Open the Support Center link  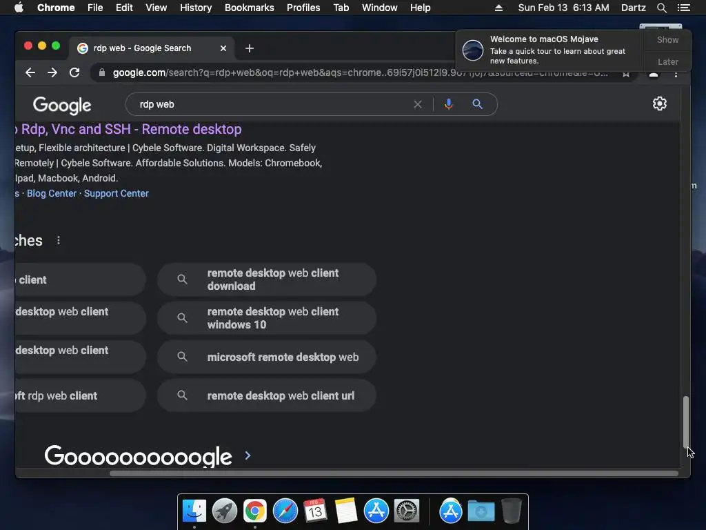click(x=116, y=193)
